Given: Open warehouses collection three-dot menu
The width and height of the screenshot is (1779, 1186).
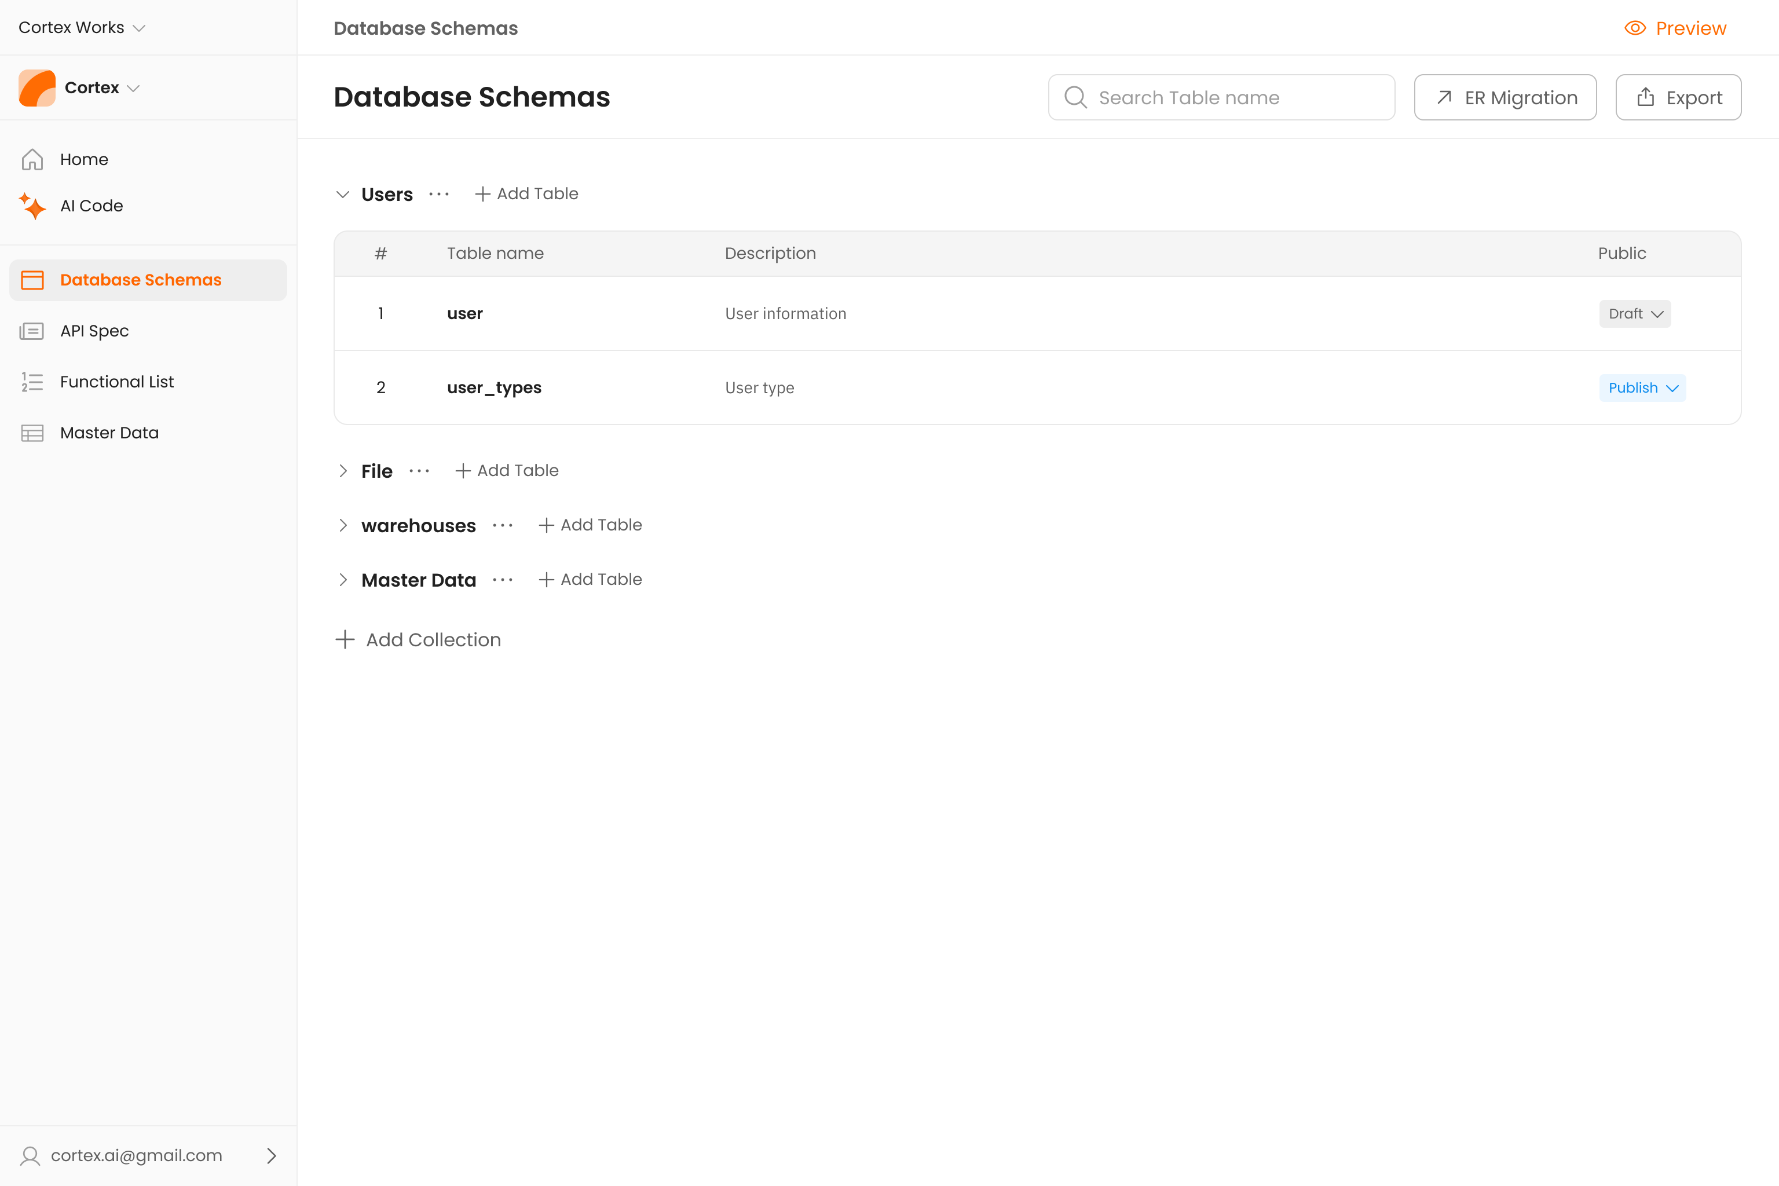Looking at the screenshot, I should (502, 526).
